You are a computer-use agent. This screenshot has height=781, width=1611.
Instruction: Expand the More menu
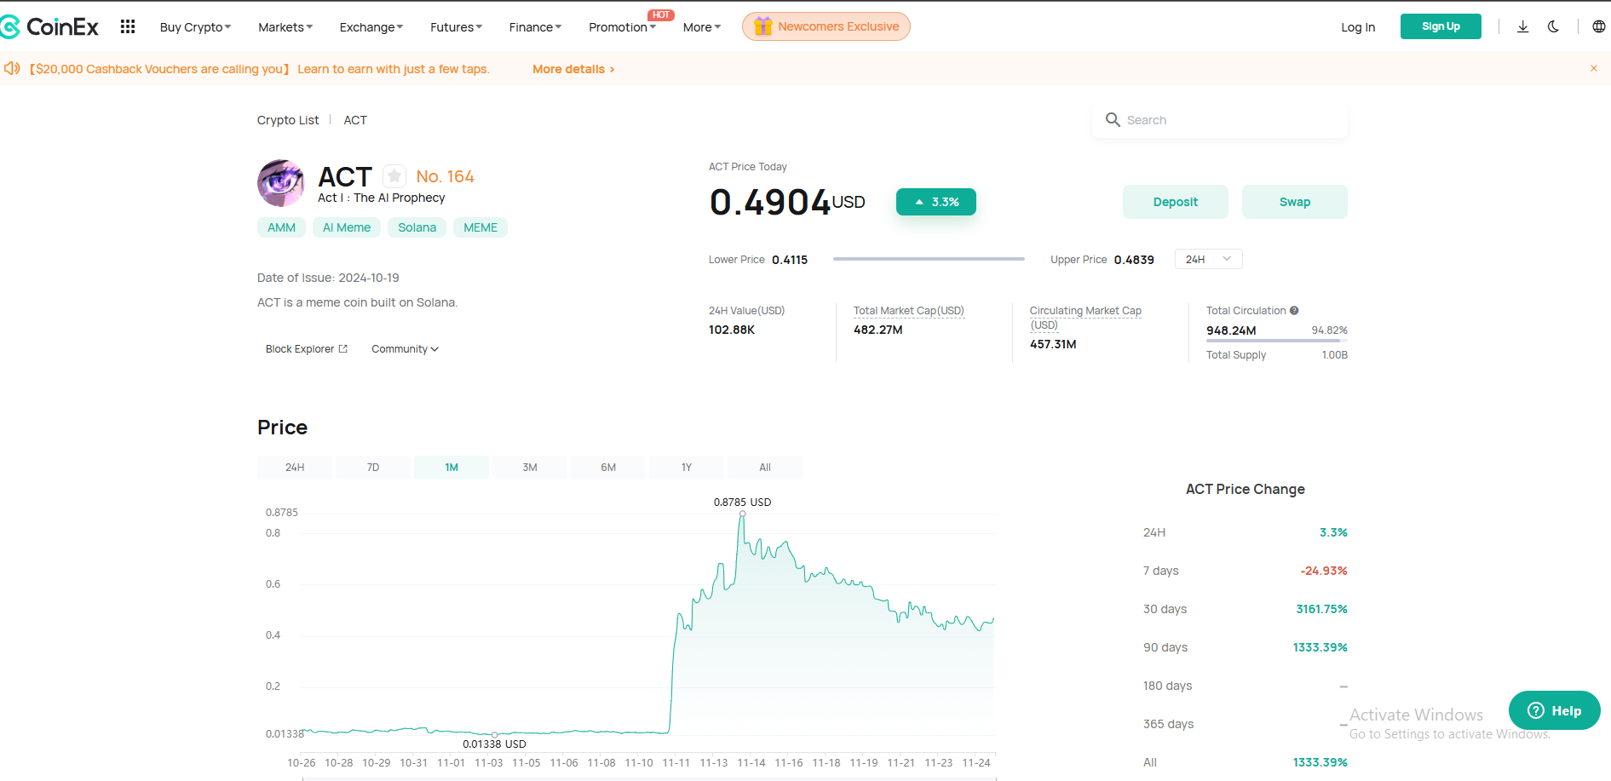[x=702, y=27]
